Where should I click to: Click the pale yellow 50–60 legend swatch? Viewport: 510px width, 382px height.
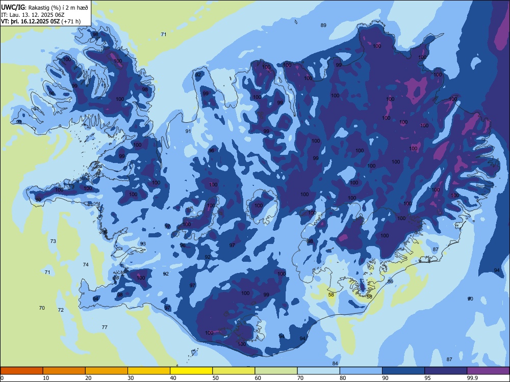(234, 371)
